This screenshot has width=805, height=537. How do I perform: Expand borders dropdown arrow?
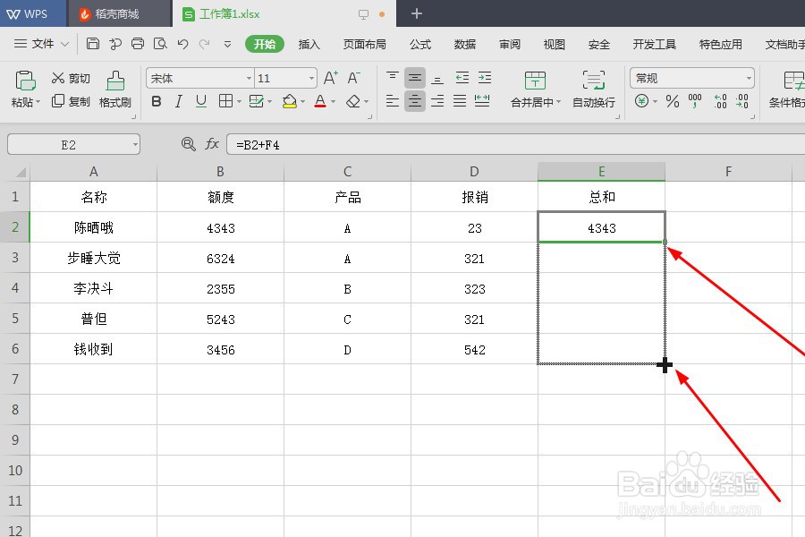239,102
